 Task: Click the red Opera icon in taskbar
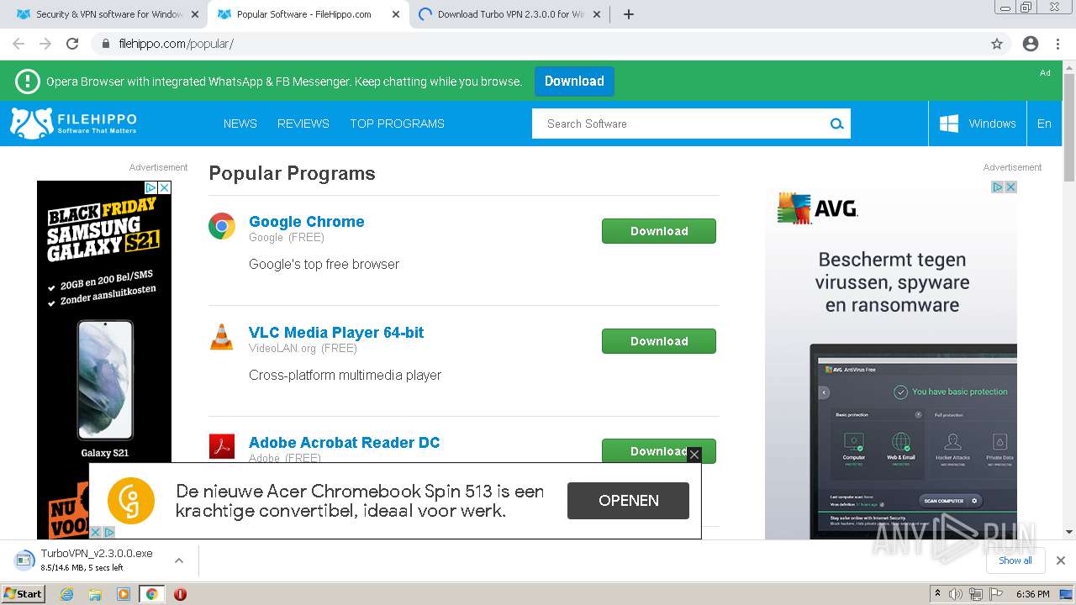pyautogui.click(x=180, y=594)
